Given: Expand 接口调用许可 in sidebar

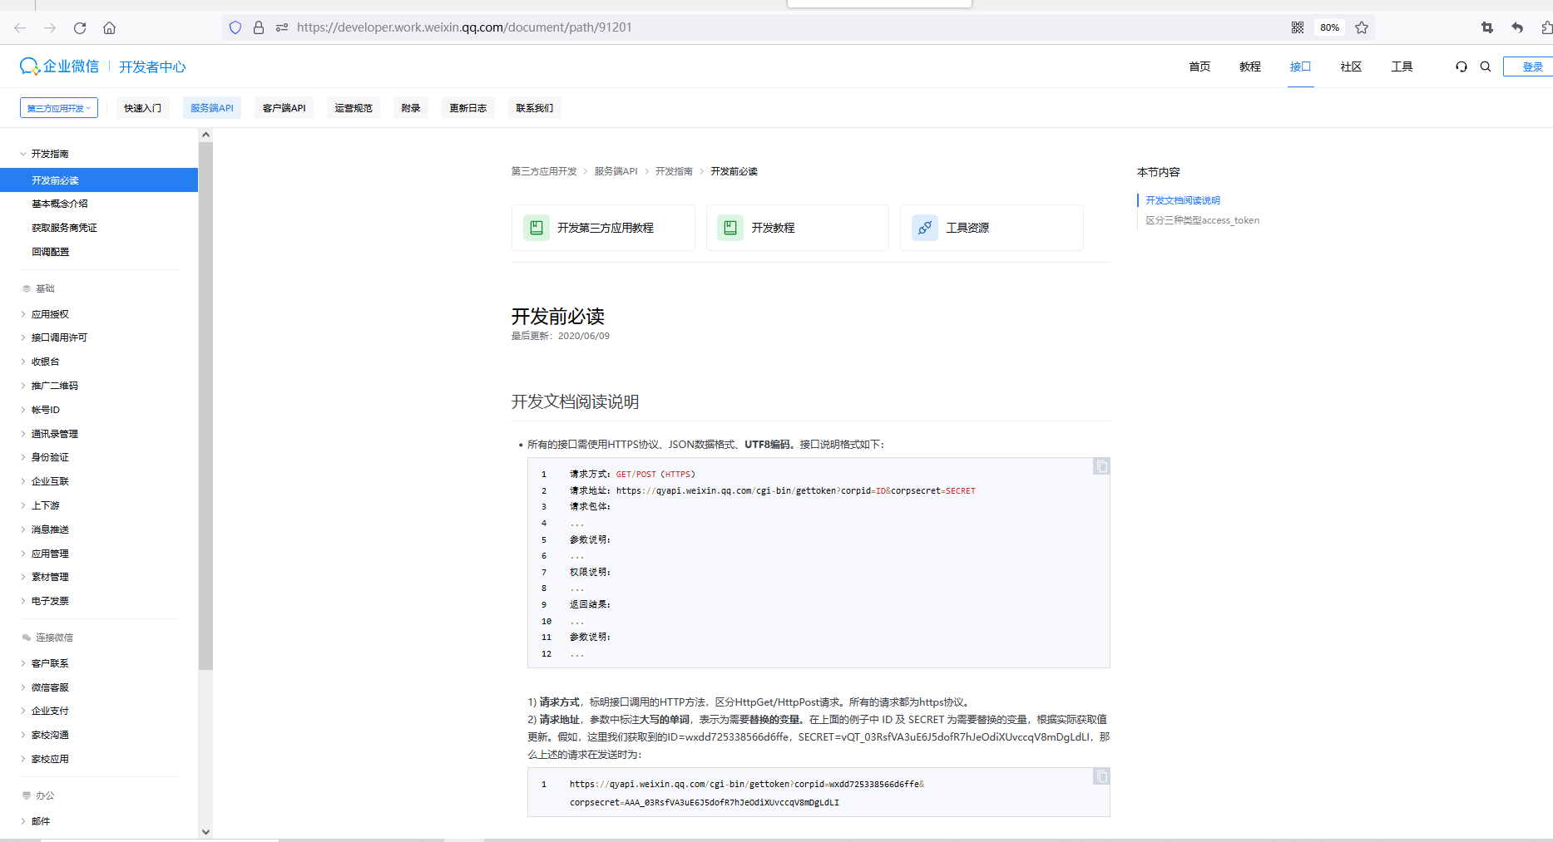Looking at the screenshot, I should coord(59,337).
